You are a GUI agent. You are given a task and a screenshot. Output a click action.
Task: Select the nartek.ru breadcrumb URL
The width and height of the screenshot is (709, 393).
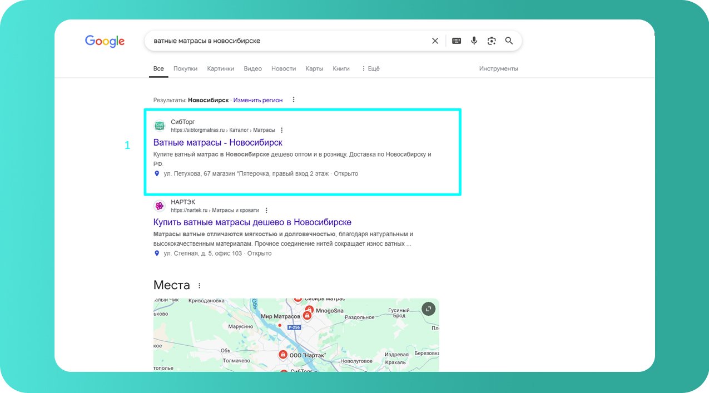(215, 210)
